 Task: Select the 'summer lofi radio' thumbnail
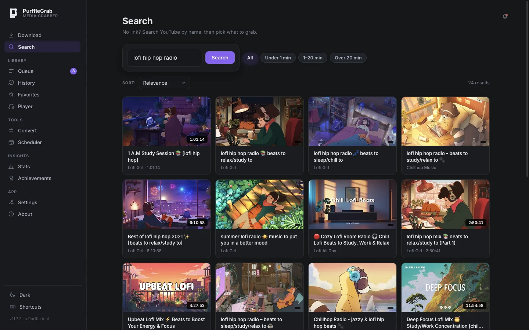259,204
